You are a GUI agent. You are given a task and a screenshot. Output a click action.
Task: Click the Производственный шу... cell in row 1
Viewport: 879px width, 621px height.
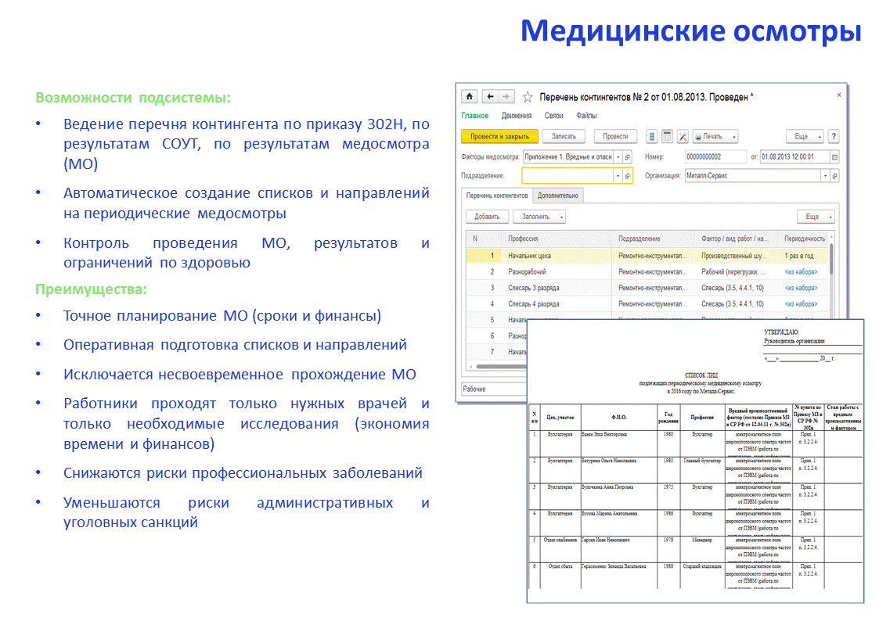coord(736,255)
